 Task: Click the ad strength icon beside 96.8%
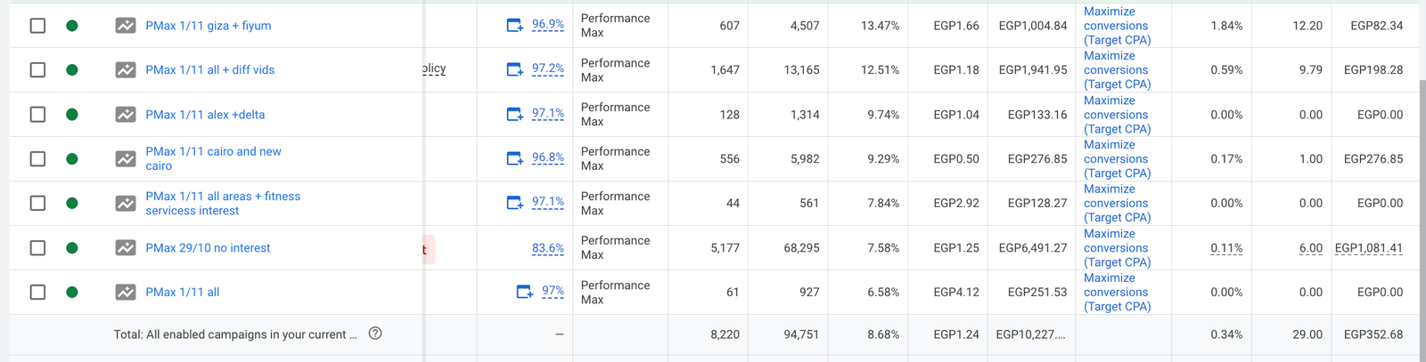pyautogui.click(x=515, y=158)
